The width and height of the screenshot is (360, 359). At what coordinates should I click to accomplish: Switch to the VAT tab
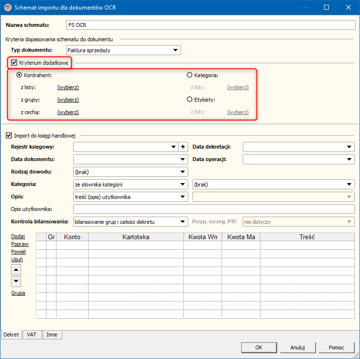32,335
